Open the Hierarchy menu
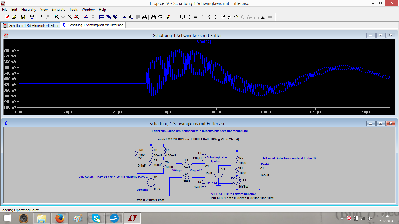Screen dimensions: 399x224 pyautogui.click(x=28, y=10)
